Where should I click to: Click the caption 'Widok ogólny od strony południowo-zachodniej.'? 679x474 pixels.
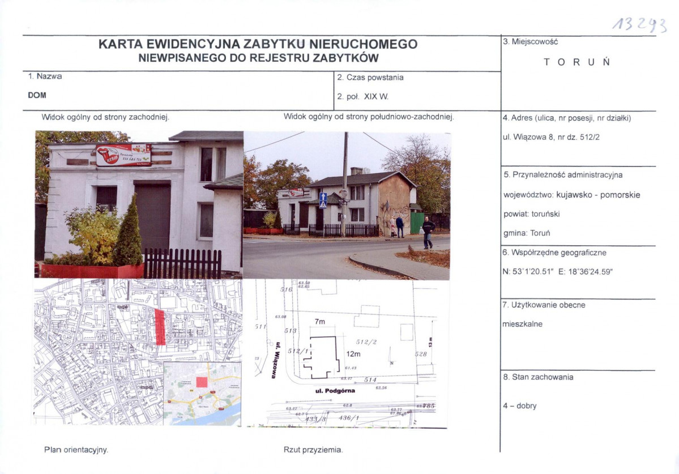click(369, 117)
